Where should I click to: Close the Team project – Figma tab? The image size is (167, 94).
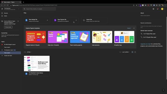pyautogui.click(x=20, y=2)
